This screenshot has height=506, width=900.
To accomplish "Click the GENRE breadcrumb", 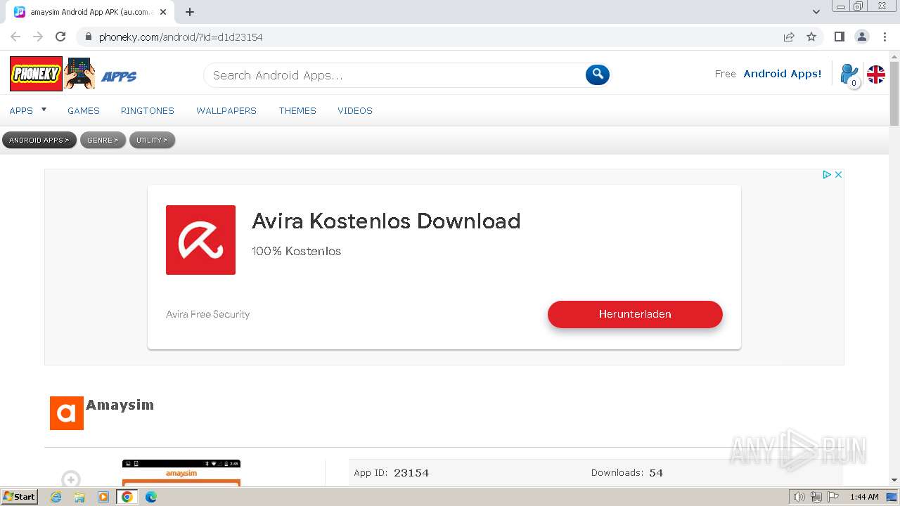I will coord(103,141).
